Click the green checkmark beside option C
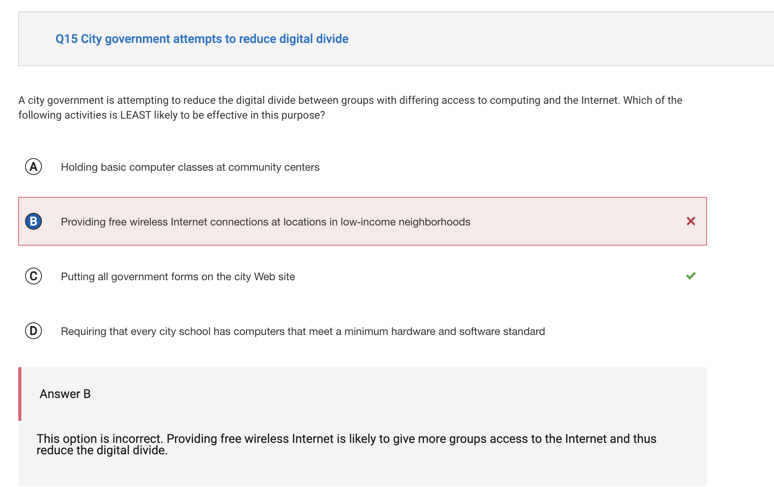Image resolution: width=774 pixels, height=487 pixels. pyautogui.click(x=691, y=276)
